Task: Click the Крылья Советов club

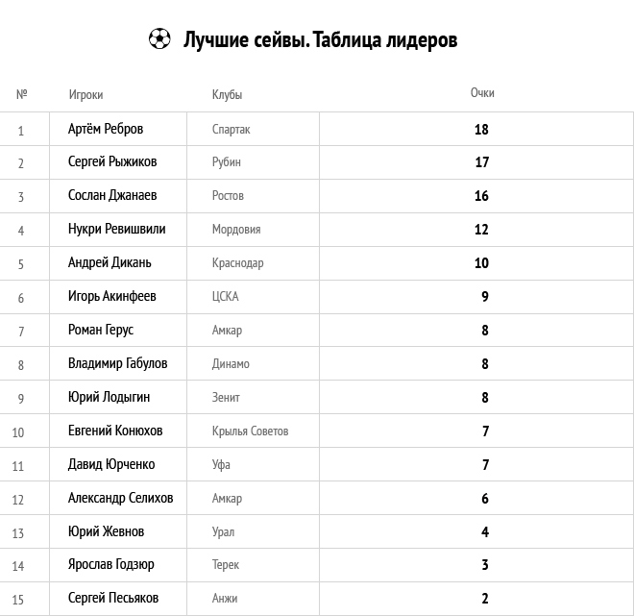Action: pos(250,431)
